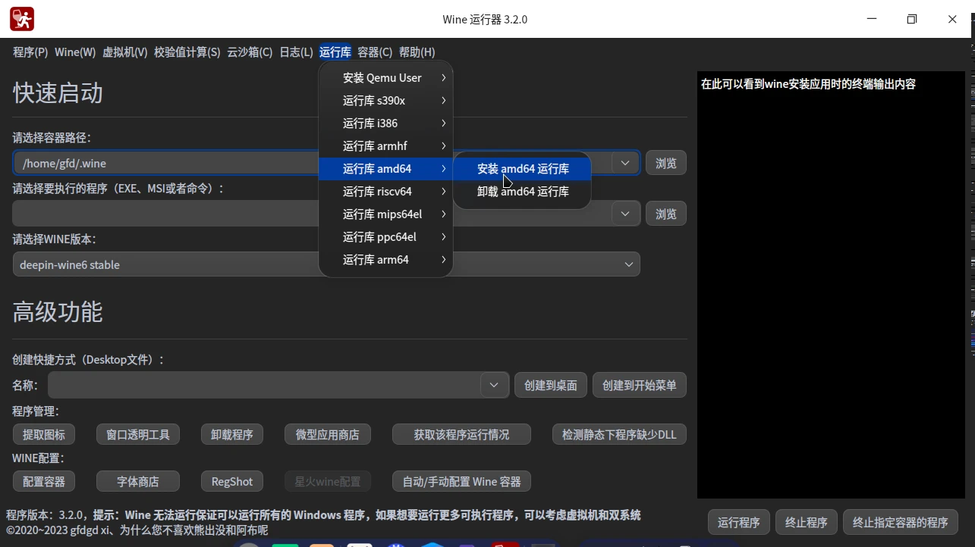Open the container path dropdown arrow
The height and width of the screenshot is (547, 975).
(625, 163)
